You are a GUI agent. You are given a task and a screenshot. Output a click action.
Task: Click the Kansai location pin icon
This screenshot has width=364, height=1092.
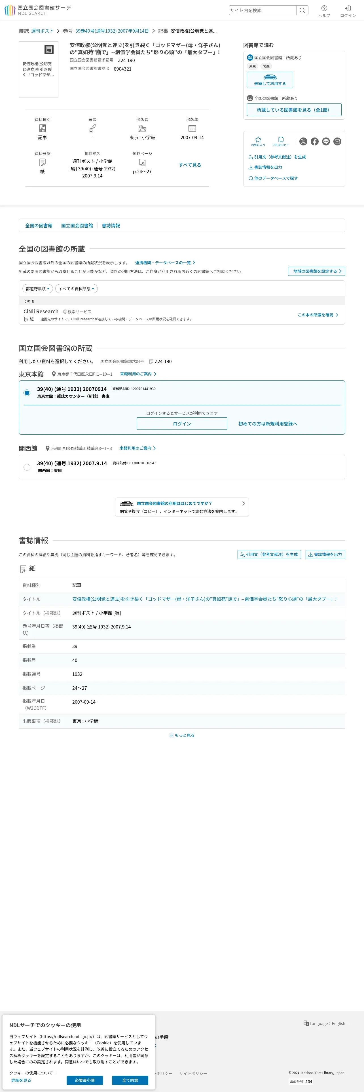point(48,448)
